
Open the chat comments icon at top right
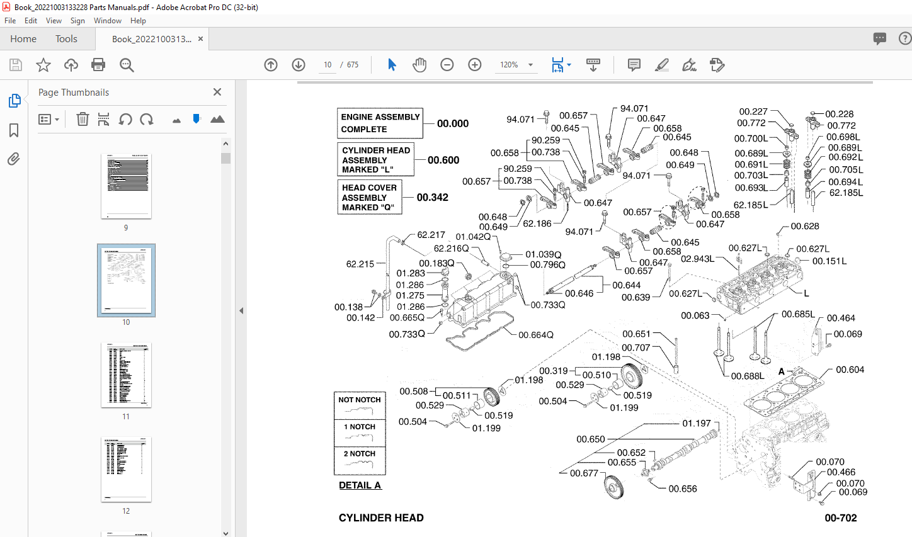(880, 39)
